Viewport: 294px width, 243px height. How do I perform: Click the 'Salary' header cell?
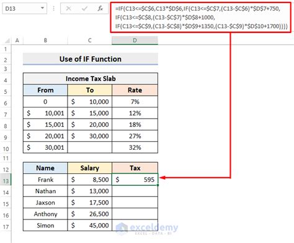click(x=90, y=168)
